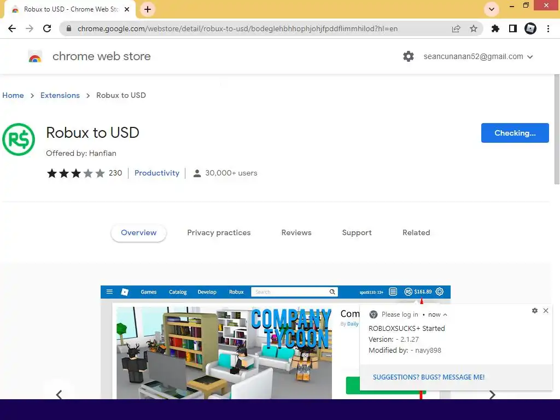The height and width of the screenshot is (420, 560).
Task: Click Offered by: Hanfian text
Action: 81,153
